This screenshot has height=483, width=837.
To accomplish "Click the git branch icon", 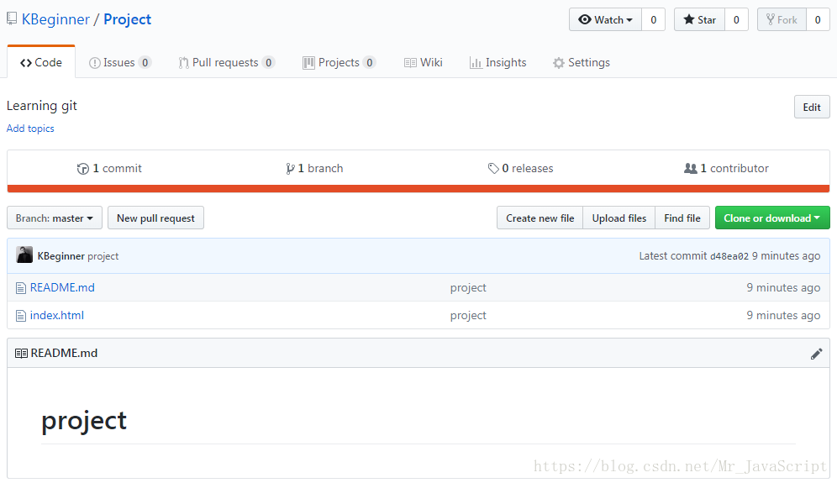I will pyautogui.click(x=290, y=169).
